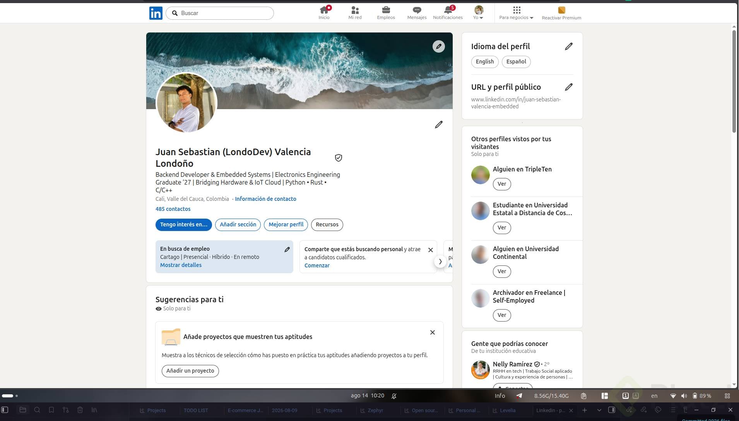Viewport: 739px width, 421px height.
Task: Click muted notification bell in top bar
Action: click(394, 396)
